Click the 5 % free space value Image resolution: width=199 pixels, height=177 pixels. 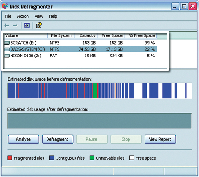click(x=151, y=56)
